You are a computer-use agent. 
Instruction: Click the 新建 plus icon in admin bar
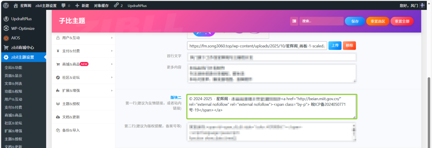pos(77,5)
